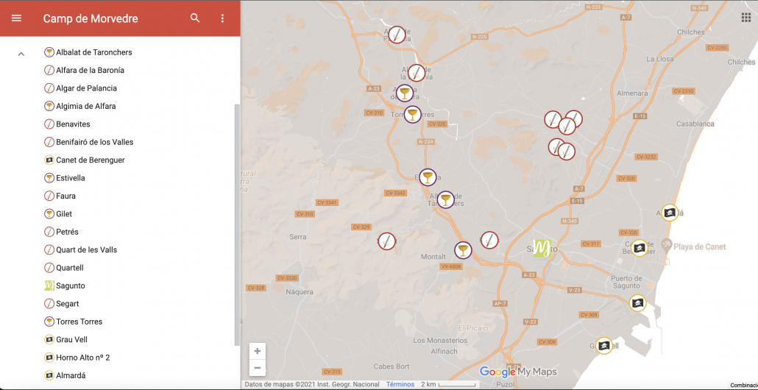Click Albalat de Taronchers goblet marker on map
Screen dimensions: 758x390
tap(445, 199)
